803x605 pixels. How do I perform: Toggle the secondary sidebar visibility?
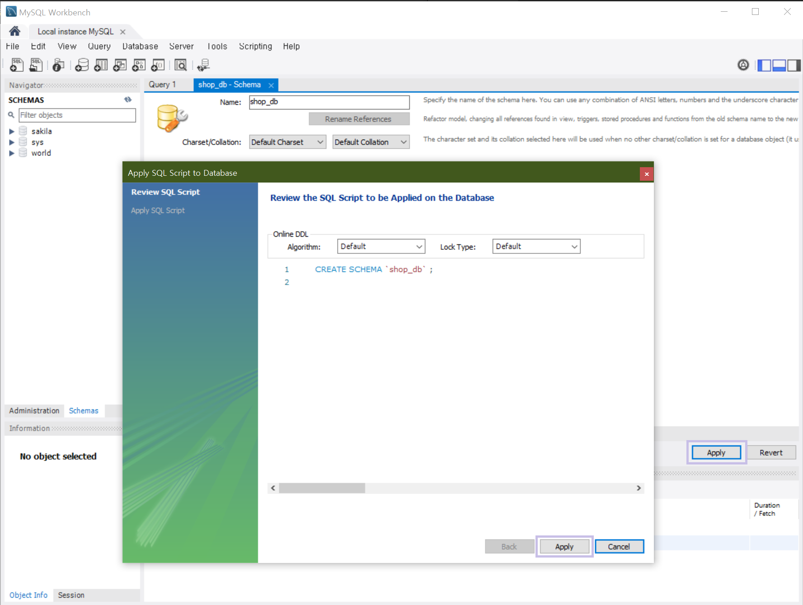tap(794, 66)
